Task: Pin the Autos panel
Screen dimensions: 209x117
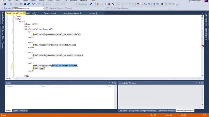Action: tap(112, 83)
